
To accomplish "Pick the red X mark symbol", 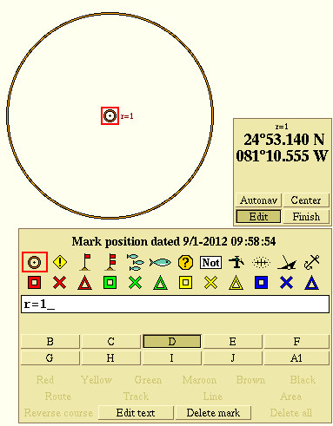I will [x=60, y=283].
